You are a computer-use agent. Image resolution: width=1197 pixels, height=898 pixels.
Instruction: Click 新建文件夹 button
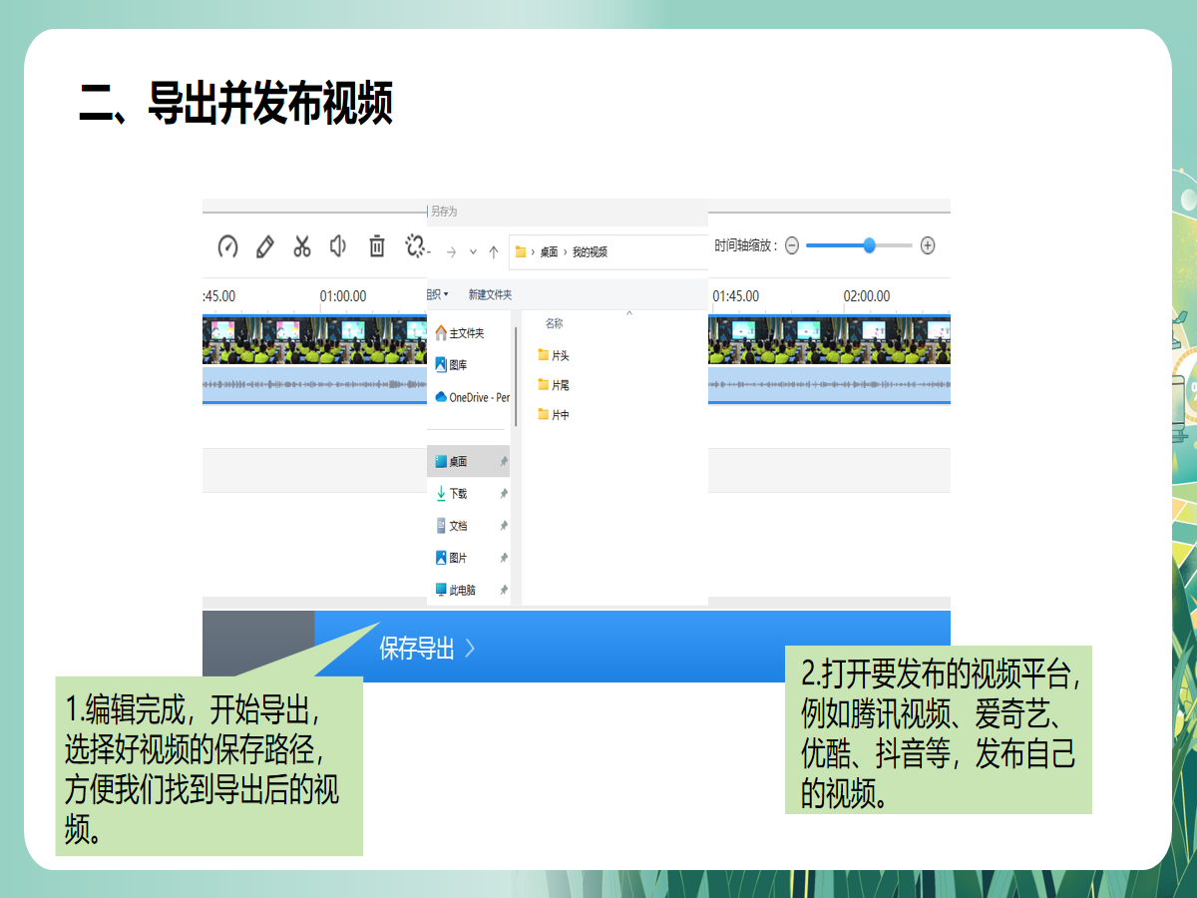pyautogui.click(x=490, y=294)
